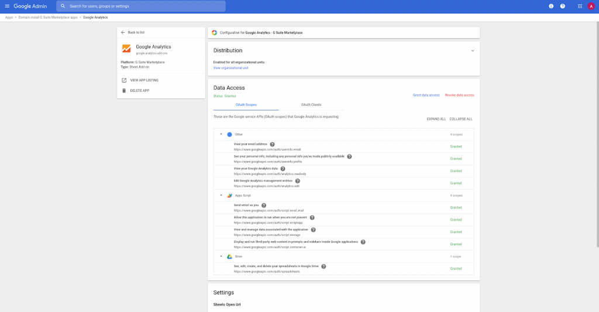Click the script.container.ui scope URL

point(270,248)
